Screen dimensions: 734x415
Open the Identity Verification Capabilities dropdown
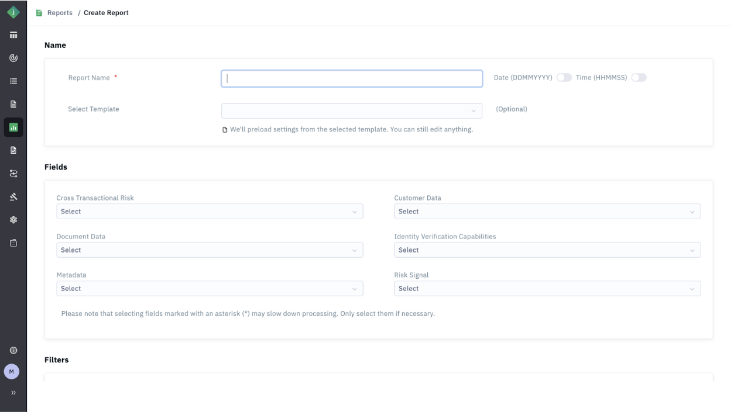pos(547,250)
